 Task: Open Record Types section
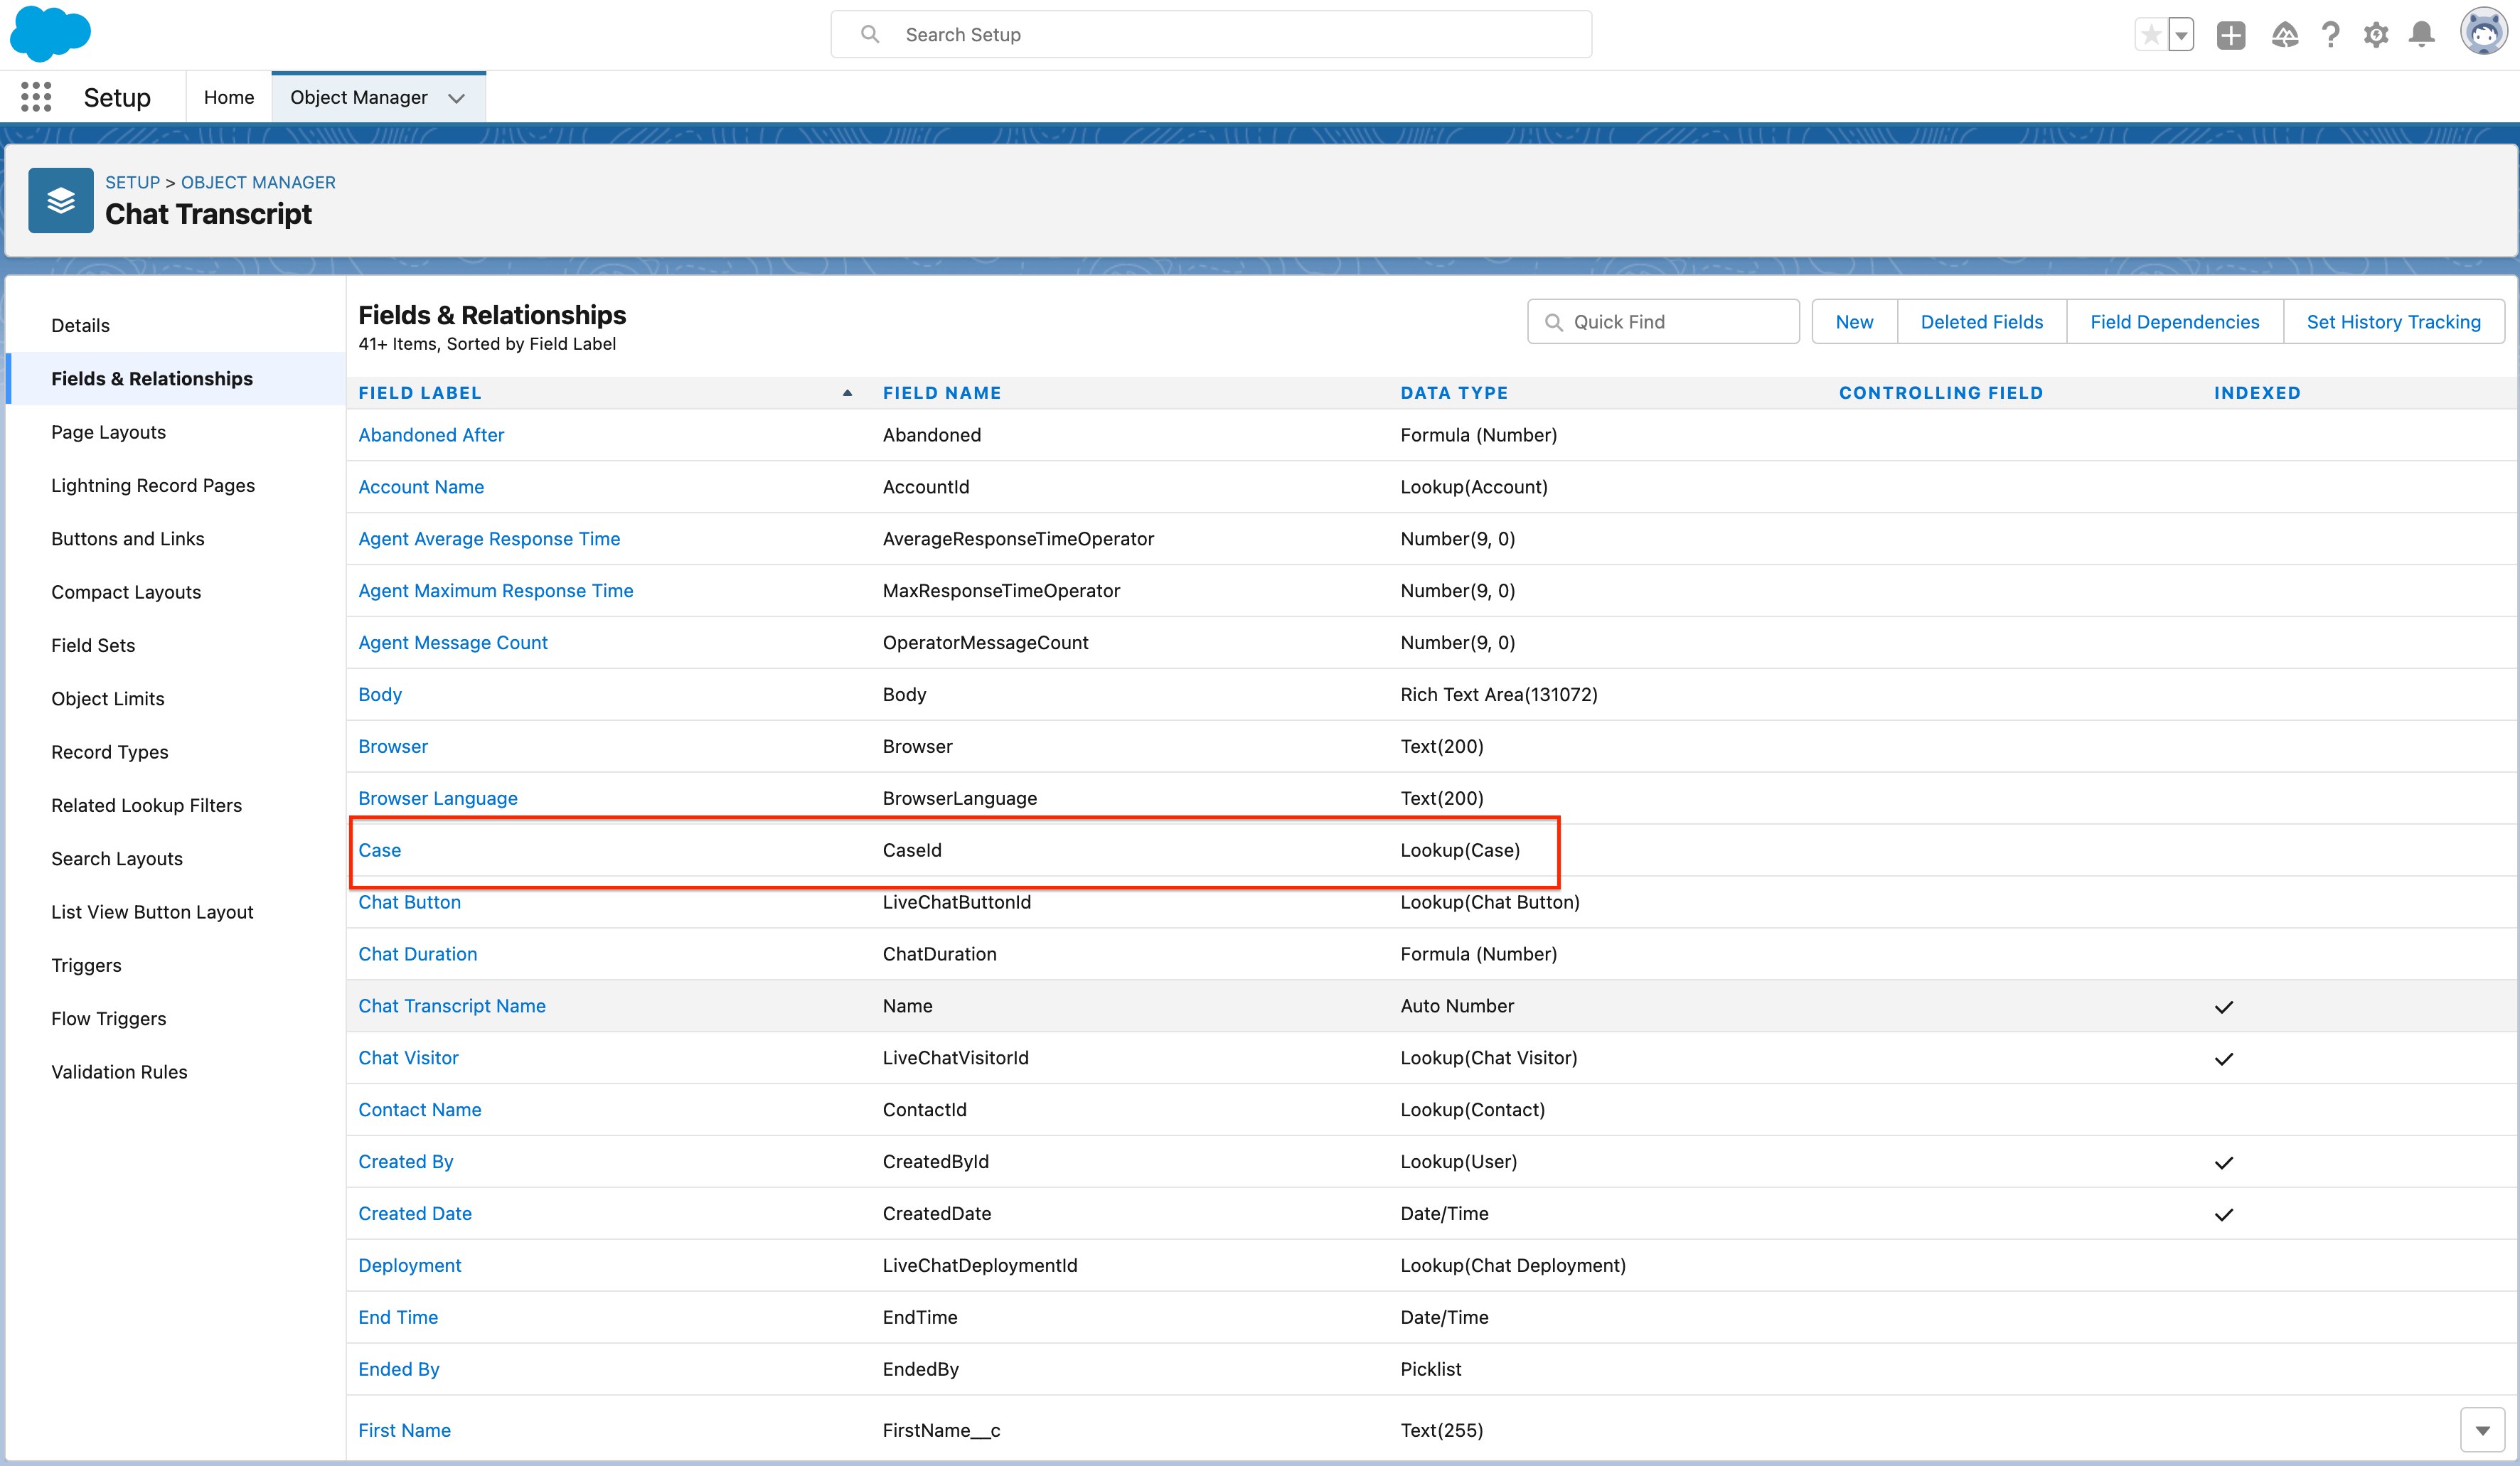(110, 752)
